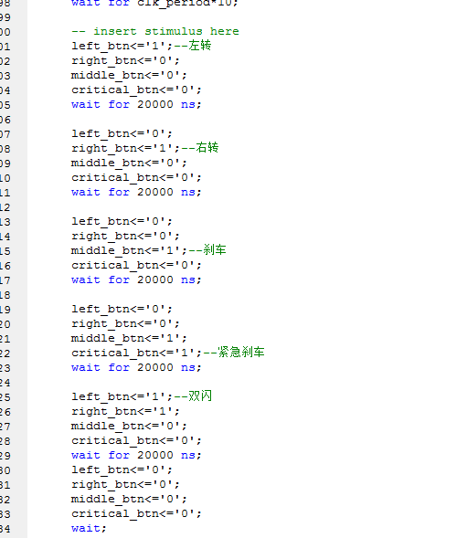The height and width of the screenshot is (538, 456).
Task: Click right_btn<='0'; directly below the 左转 line
Action: pos(126,60)
